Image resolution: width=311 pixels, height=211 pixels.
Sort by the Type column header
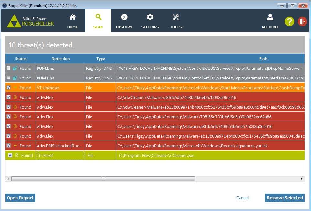pos(101,59)
